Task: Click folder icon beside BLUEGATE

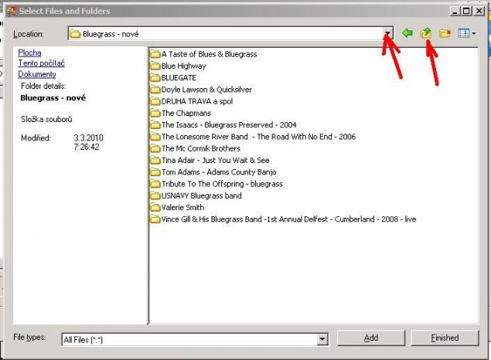Action: click(x=155, y=77)
